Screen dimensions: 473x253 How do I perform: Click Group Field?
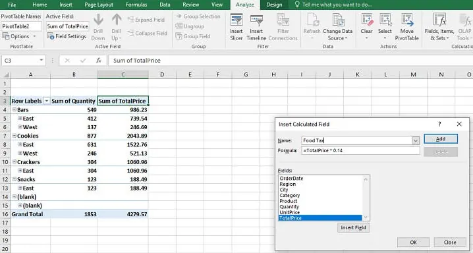[x=193, y=36]
